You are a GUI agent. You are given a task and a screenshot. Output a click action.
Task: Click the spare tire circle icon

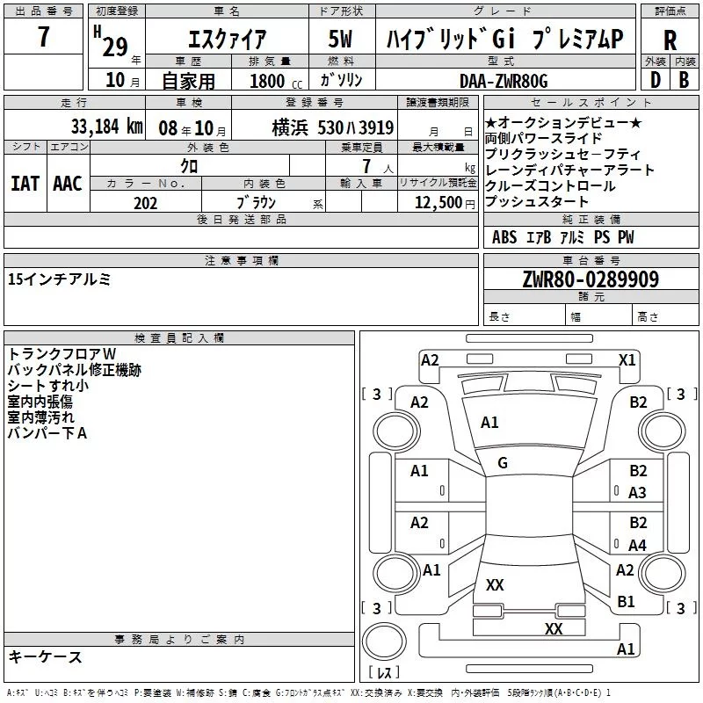[x=384, y=641]
